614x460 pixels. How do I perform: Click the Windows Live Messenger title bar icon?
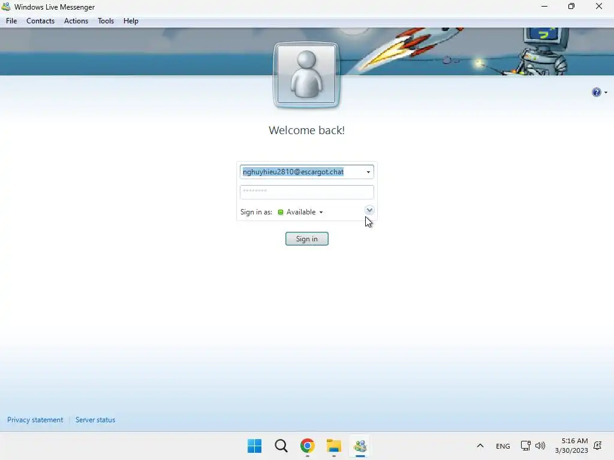coord(6,7)
